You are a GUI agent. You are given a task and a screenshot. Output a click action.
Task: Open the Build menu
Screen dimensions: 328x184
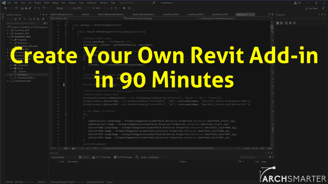(x=46, y=3)
